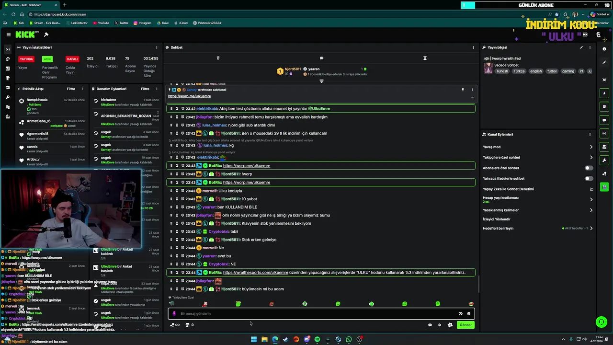Open options menu of Sohbet panel

coord(474,47)
